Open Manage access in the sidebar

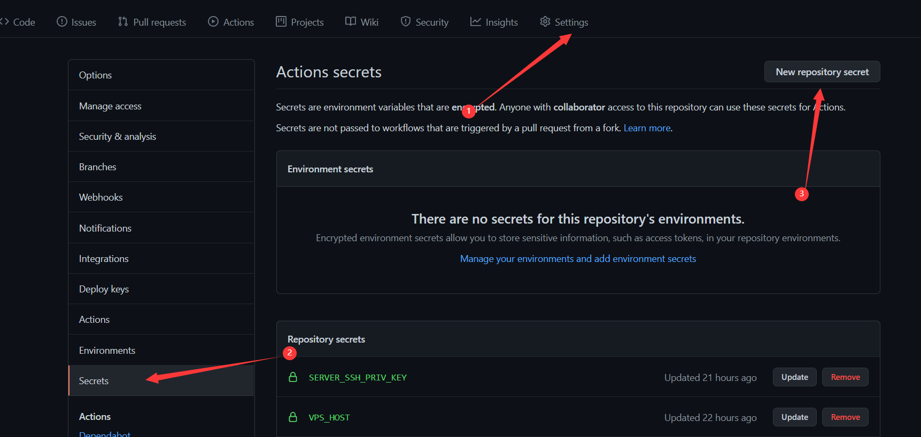pyautogui.click(x=161, y=106)
